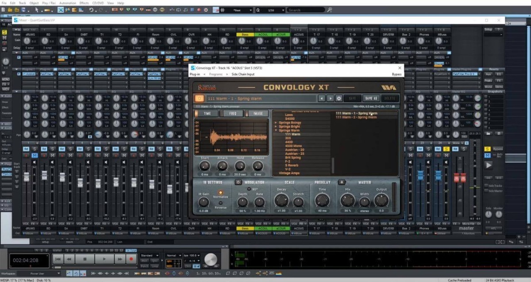This screenshot has width=531, height=282.
Task: Open the 1/16 quantize value dropdown
Action: coord(269,10)
